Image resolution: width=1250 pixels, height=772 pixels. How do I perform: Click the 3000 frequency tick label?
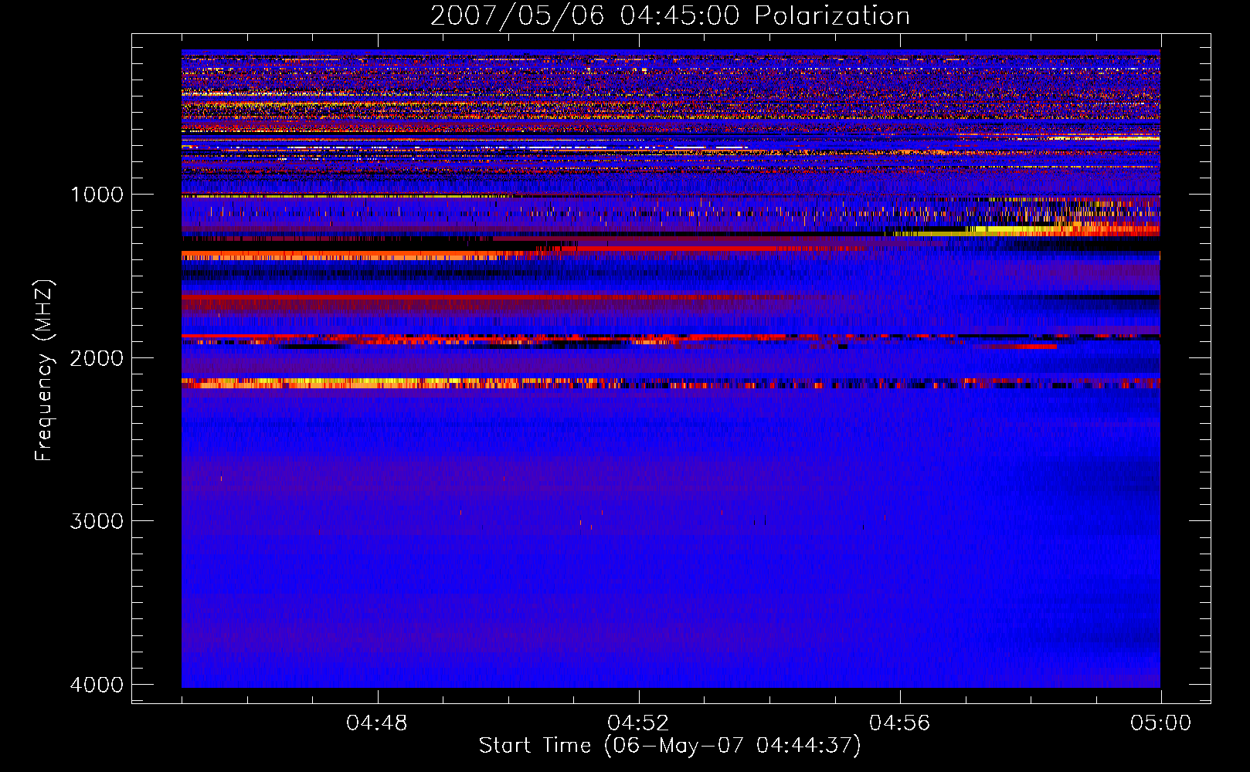point(97,520)
